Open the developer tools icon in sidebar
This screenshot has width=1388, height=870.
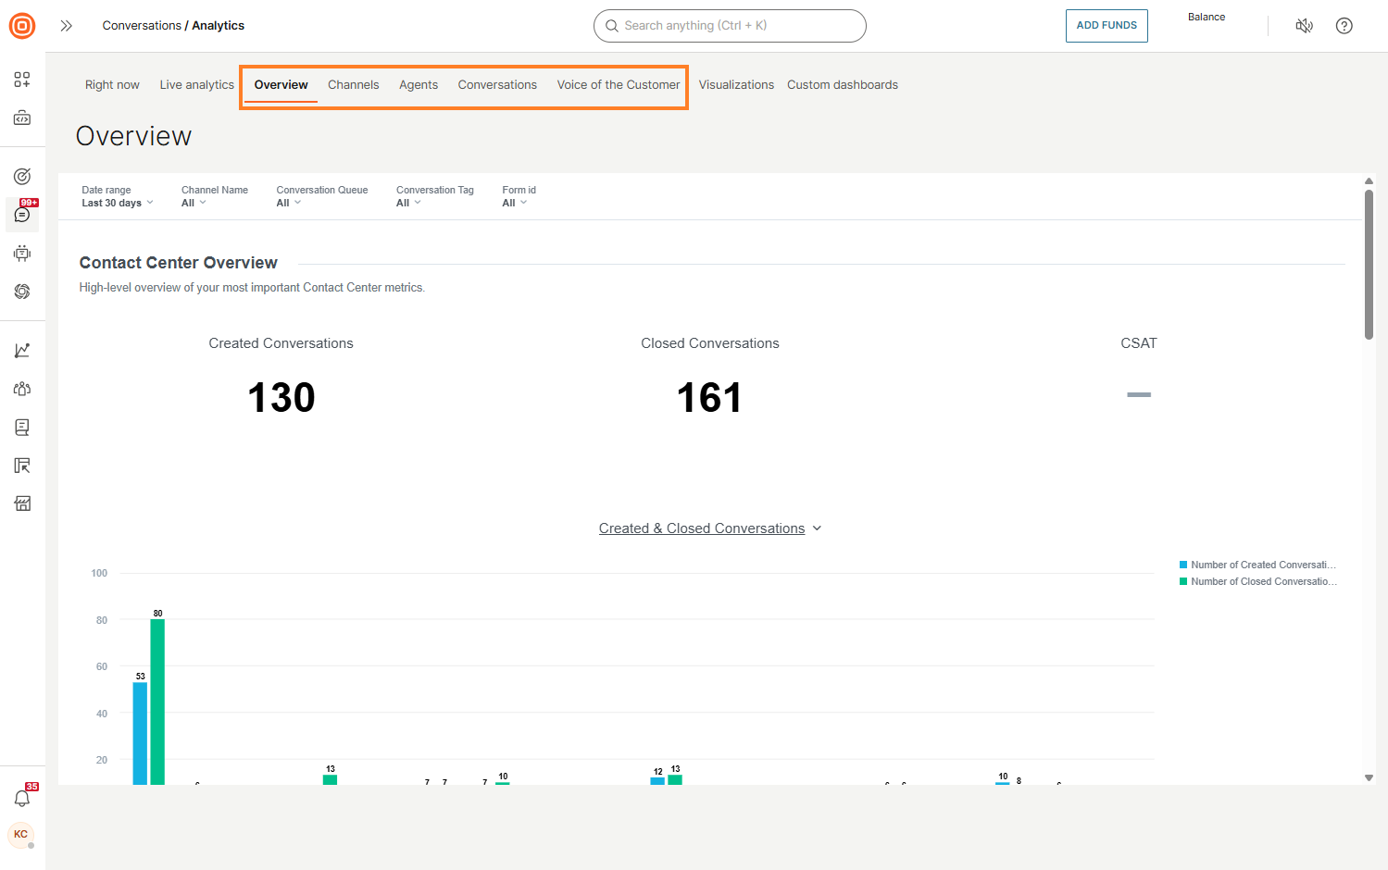21,118
